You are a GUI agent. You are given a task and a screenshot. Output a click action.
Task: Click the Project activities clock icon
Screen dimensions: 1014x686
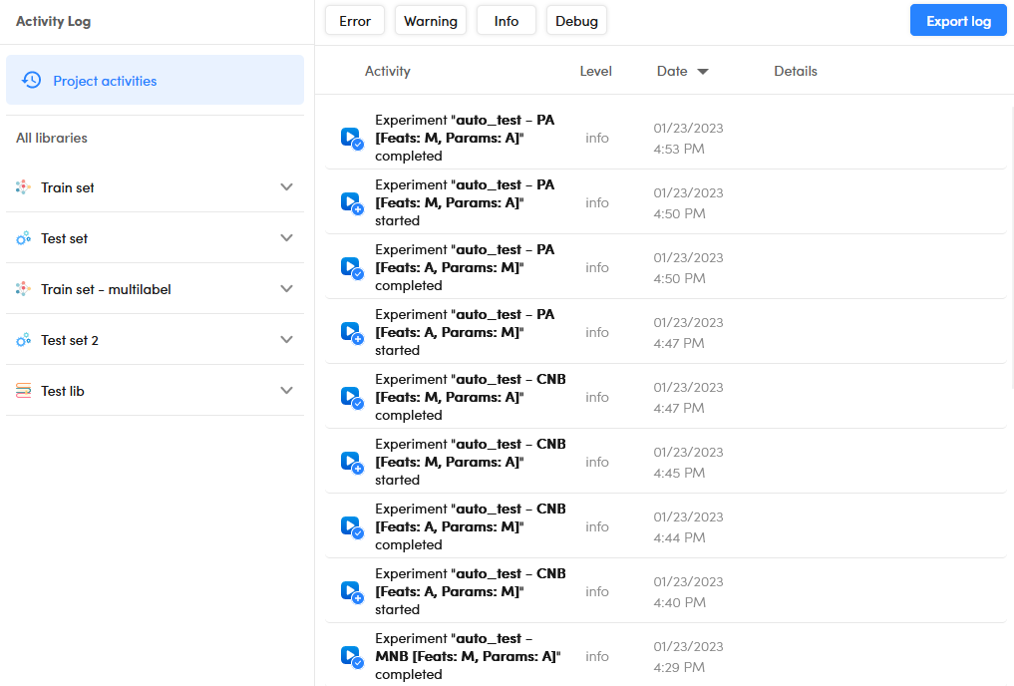[x=32, y=80]
